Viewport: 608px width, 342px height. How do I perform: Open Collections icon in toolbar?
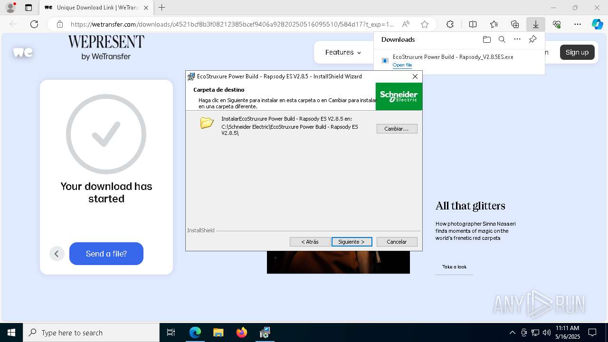click(x=515, y=24)
